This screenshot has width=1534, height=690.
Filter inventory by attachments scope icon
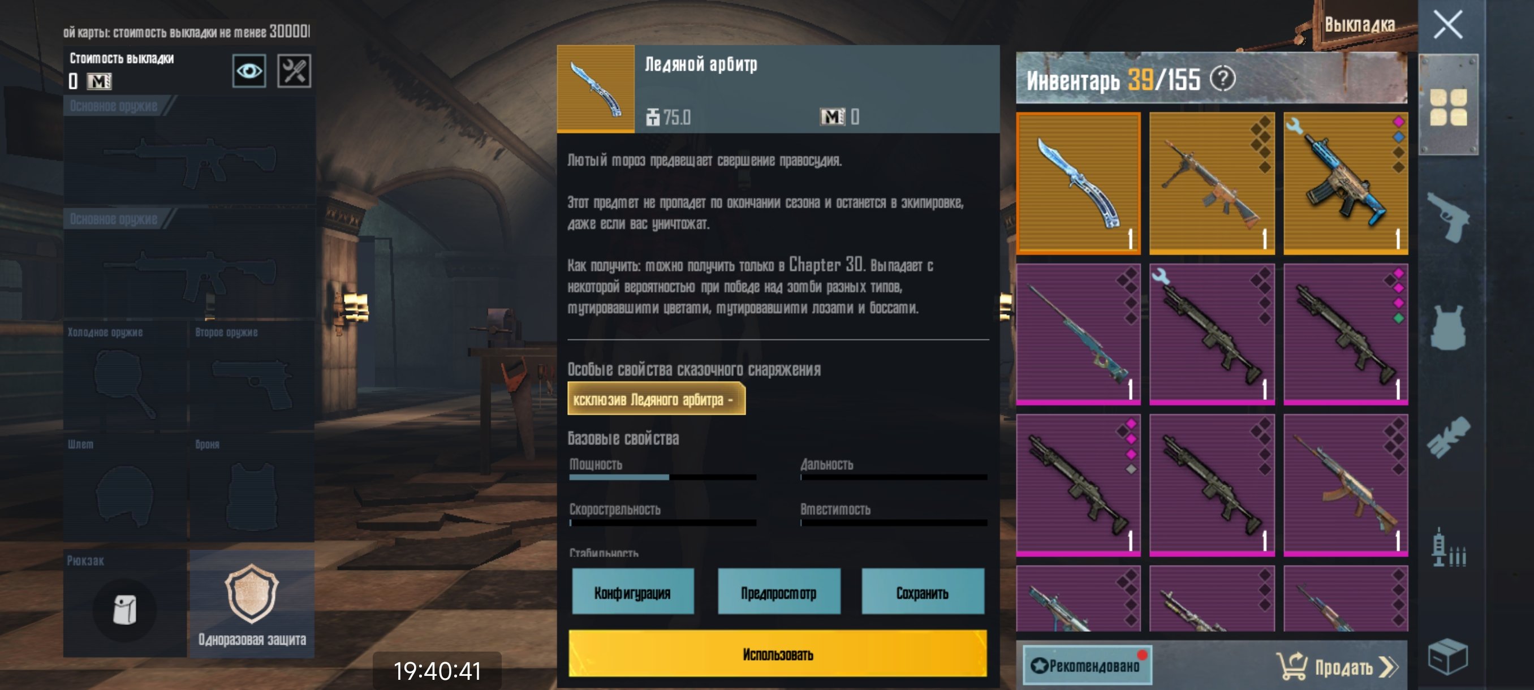point(1448,438)
